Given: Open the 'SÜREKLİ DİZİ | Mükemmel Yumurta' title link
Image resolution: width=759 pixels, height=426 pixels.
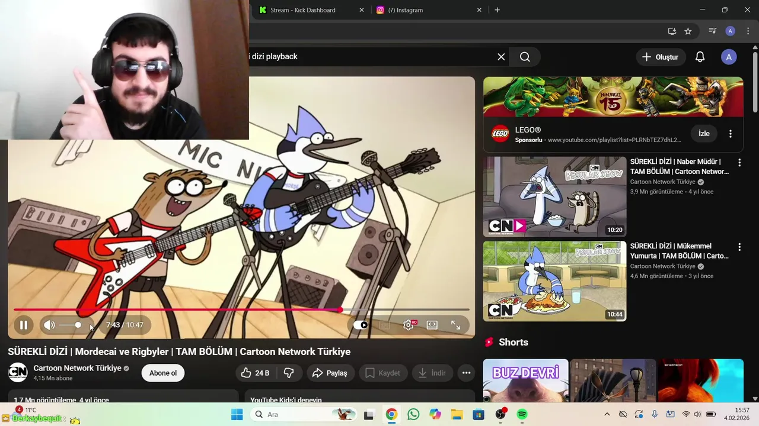Looking at the screenshot, I should click(x=680, y=251).
